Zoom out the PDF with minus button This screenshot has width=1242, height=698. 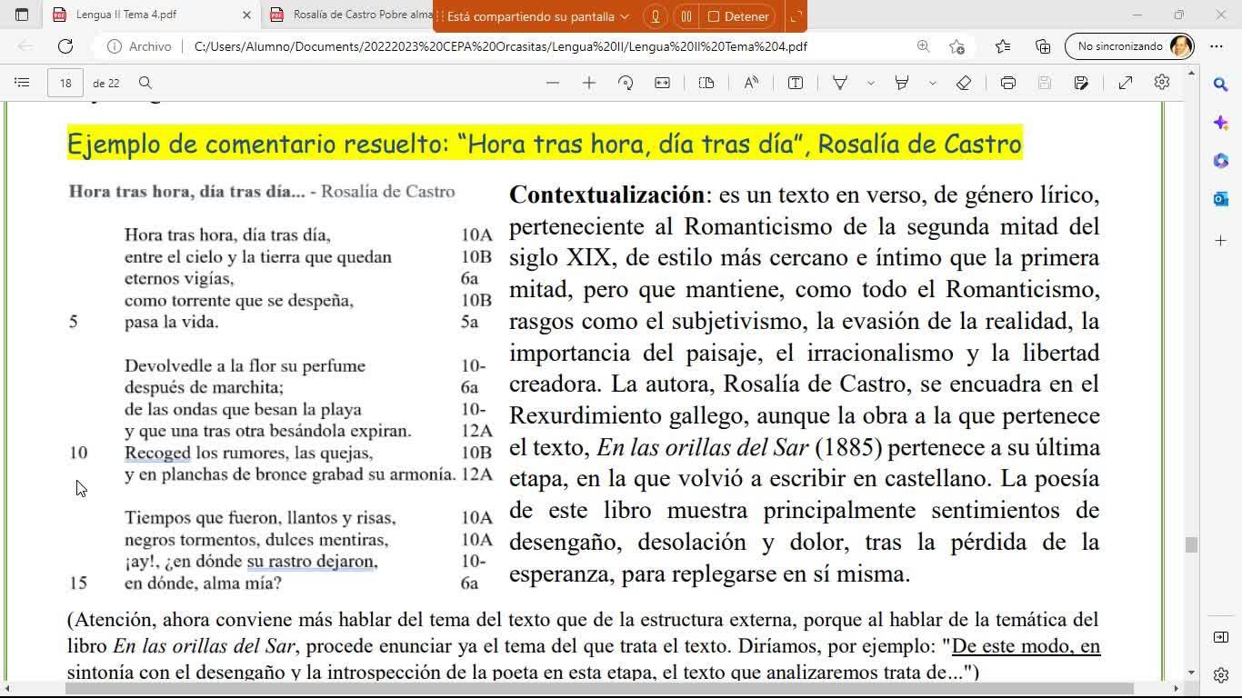coord(553,83)
